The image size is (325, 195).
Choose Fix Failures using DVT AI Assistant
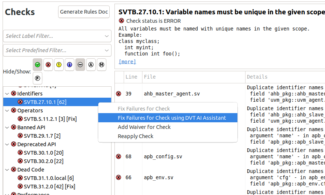pos(172,118)
